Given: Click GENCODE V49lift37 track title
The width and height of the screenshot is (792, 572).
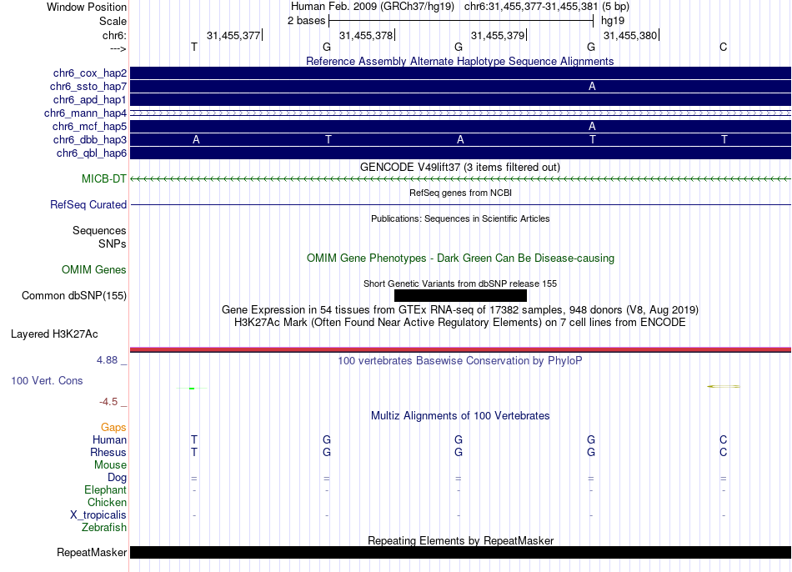Looking at the screenshot, I should tap(460, 168).
